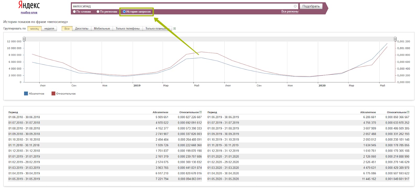Screen dimensions: 420x189
Task: Switch to the Мобильные tab
Action: click(102, 29)
